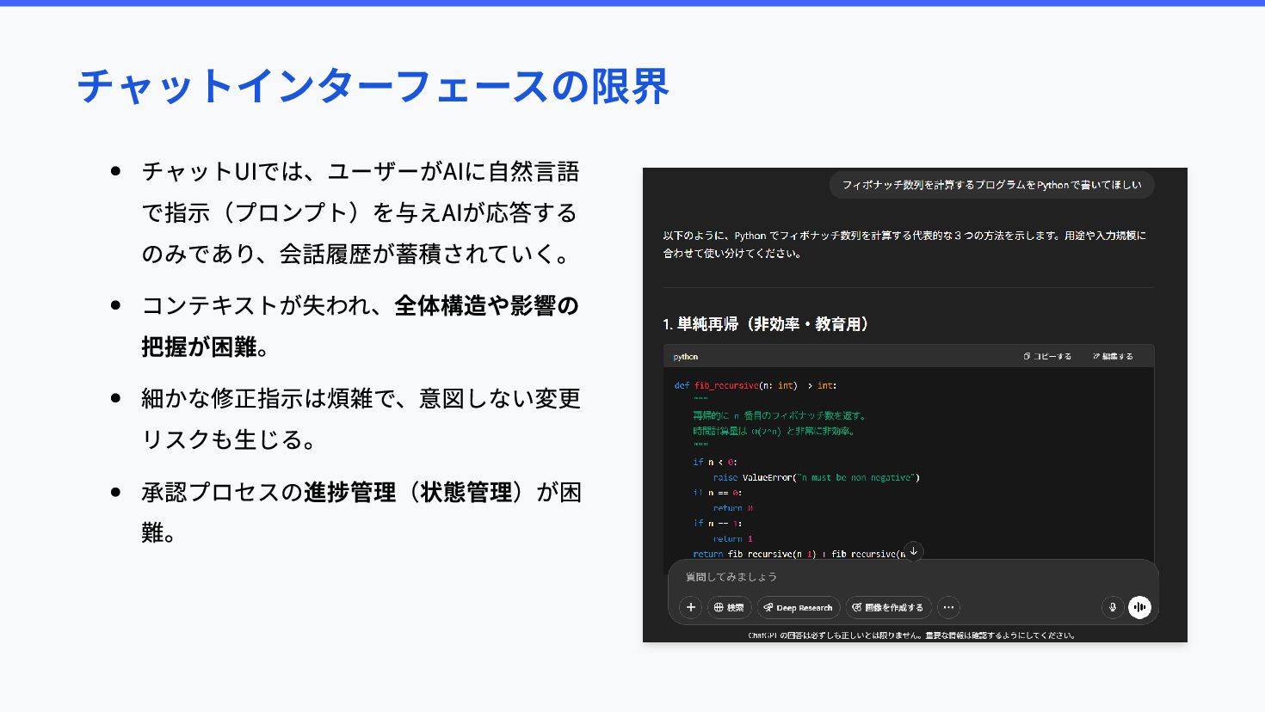Click the ChatGPT disclaimer text at bottom

click(x=912, y=635)
